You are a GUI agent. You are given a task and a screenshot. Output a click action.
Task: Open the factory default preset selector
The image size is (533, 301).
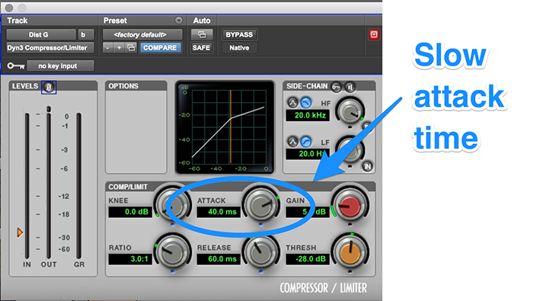click(142, 35)
